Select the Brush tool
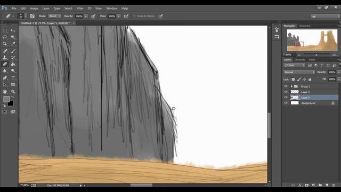 pyautogui.click(x=13, y=51)
